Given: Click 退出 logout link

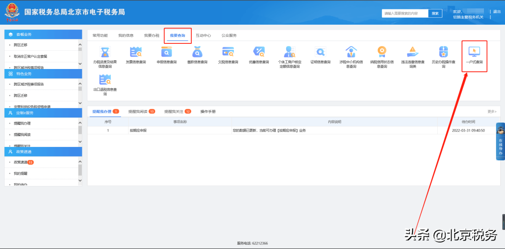Looking at the screenshot, I should tap(497, 12).
